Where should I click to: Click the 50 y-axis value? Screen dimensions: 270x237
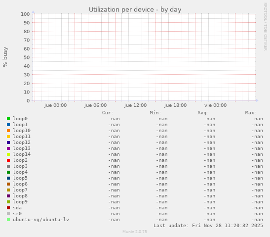pos(27,57)
